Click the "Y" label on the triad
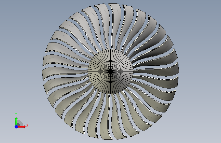Viewport: 221px width, 143px height. (x=16, y=115)
